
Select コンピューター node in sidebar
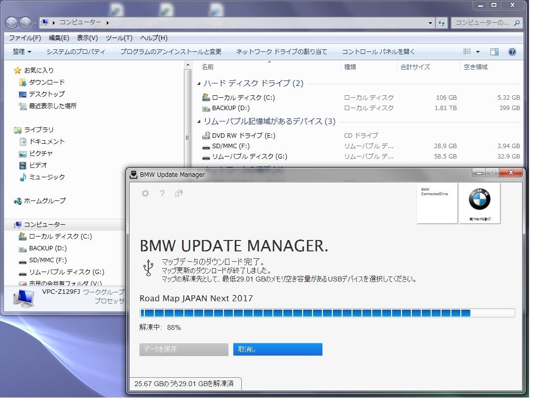(x=40, y=226)
